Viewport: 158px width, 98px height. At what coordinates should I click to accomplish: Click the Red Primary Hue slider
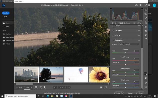(x=126, y=60)
